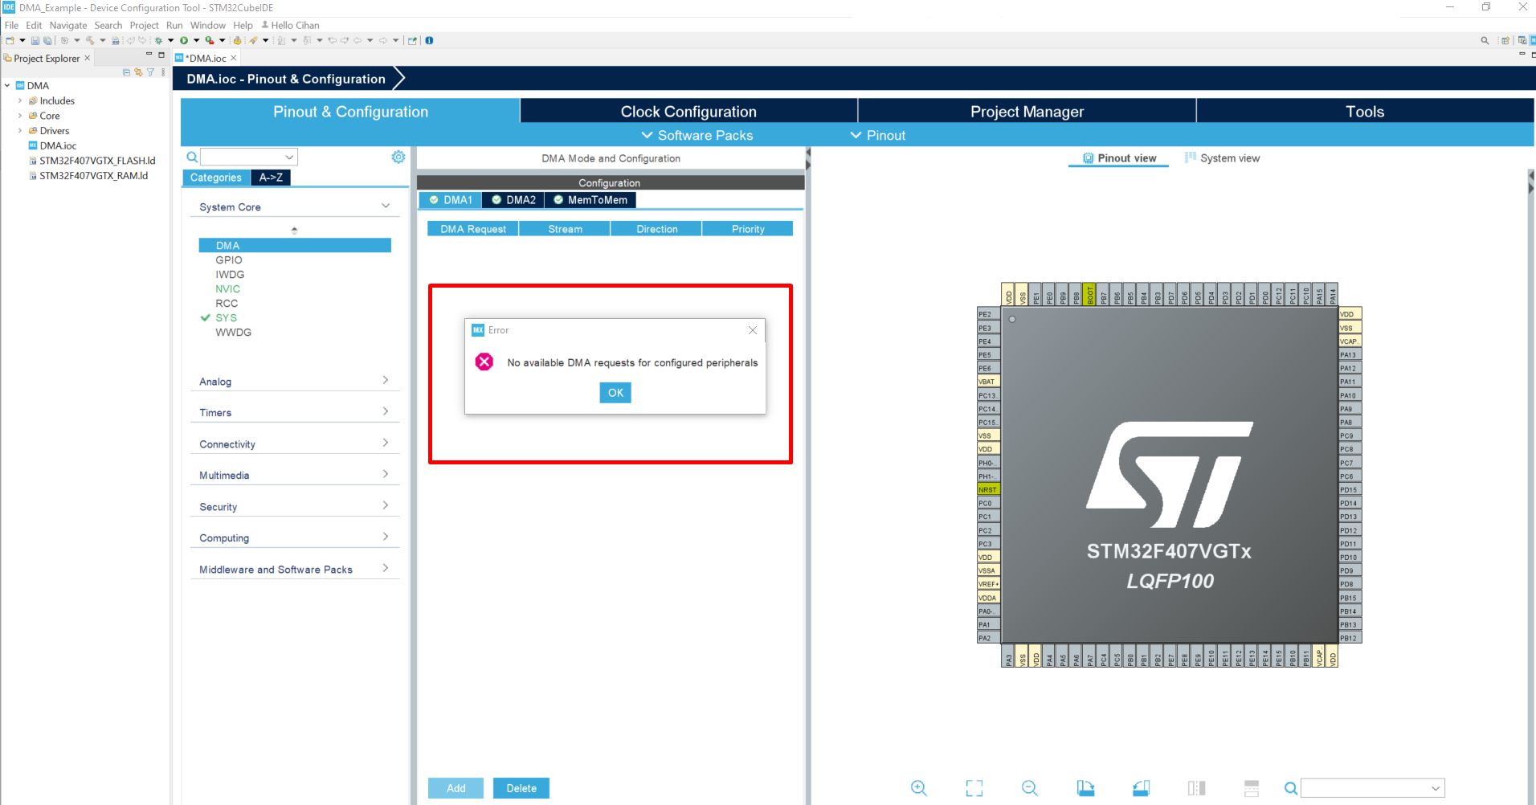This screenshot has height=805, width=1536.
Task: Rotate the chip counterclockwise
Action: [x=1141, y=788]
